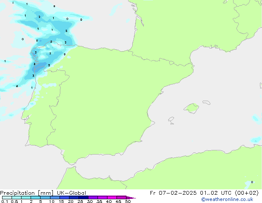Choose the 10–15 mm legend color box
Screen dimensions: 262x203
pyautogui.click(x=55, y=198)
